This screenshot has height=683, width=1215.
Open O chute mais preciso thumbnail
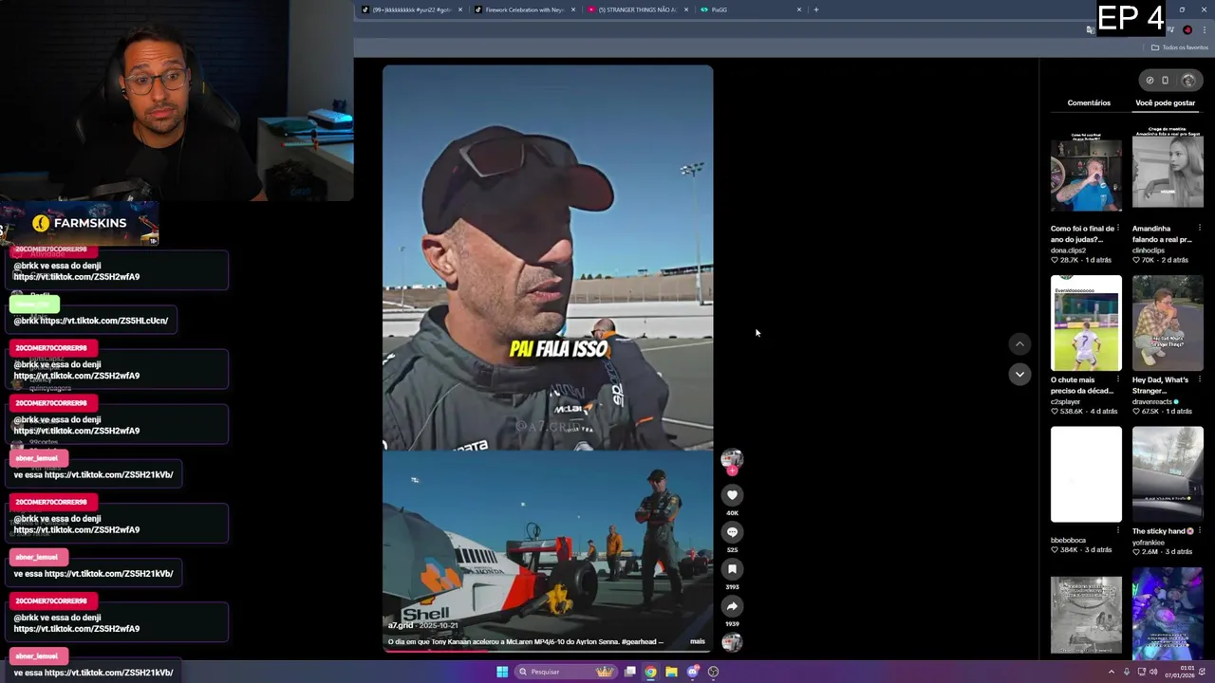[x=1086, y=323]
